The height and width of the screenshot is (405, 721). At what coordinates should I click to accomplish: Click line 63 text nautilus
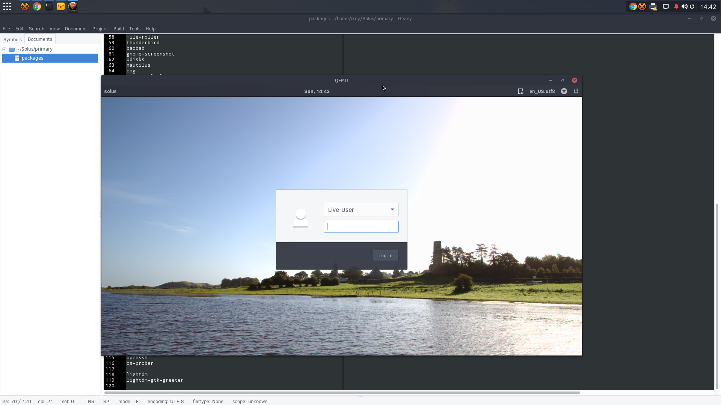[x=138, y=65]
